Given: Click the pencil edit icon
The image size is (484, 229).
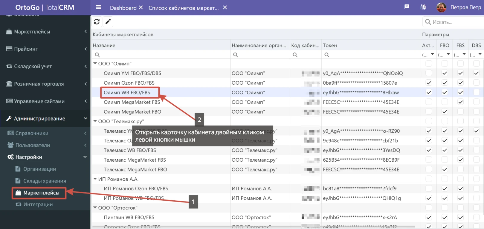Looking at the screenshot, I should 108,22.
